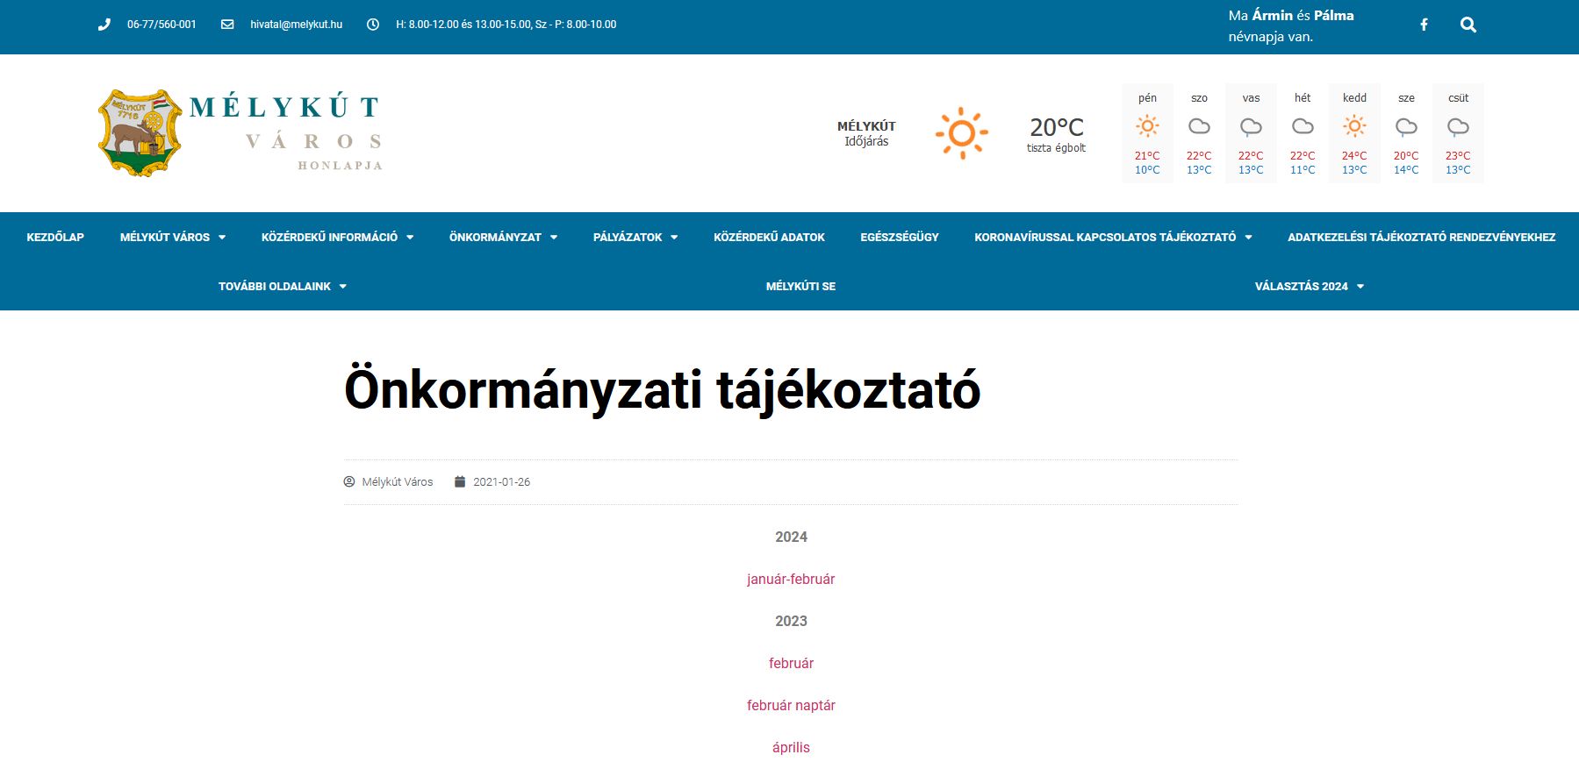This screenshot has width=1579, height=776.
Task: Click the 2024 year heading
Action: tap(791, 537)
